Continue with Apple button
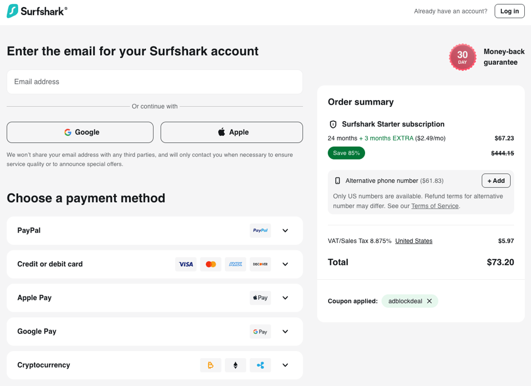The image size is (531, 386). (232, 132)
